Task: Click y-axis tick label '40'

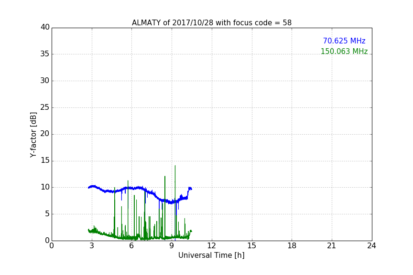Action: click(45, 27)
